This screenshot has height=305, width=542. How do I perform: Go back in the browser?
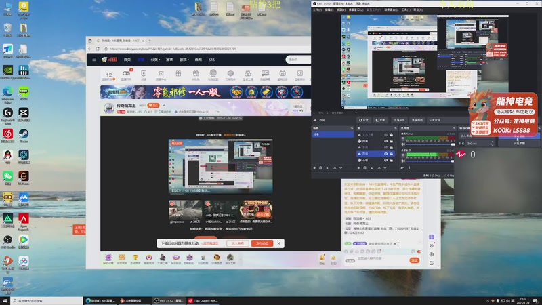click(90, 49)
